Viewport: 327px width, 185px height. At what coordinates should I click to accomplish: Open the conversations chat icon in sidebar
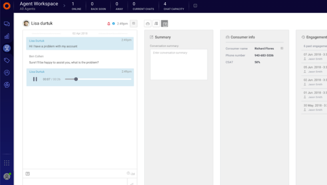pos(7,24)
